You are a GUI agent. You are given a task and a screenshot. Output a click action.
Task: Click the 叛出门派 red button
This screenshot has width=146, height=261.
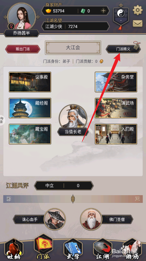coord(23,49)
